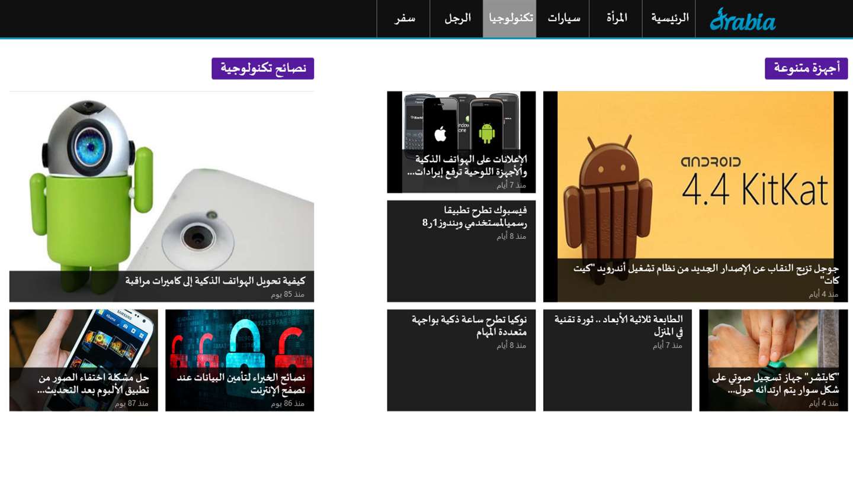Image resolution: width=853 pixels, height=479 pixels.
Task: Open the 3D printer article tile
Action: click(x=617, y=360)
